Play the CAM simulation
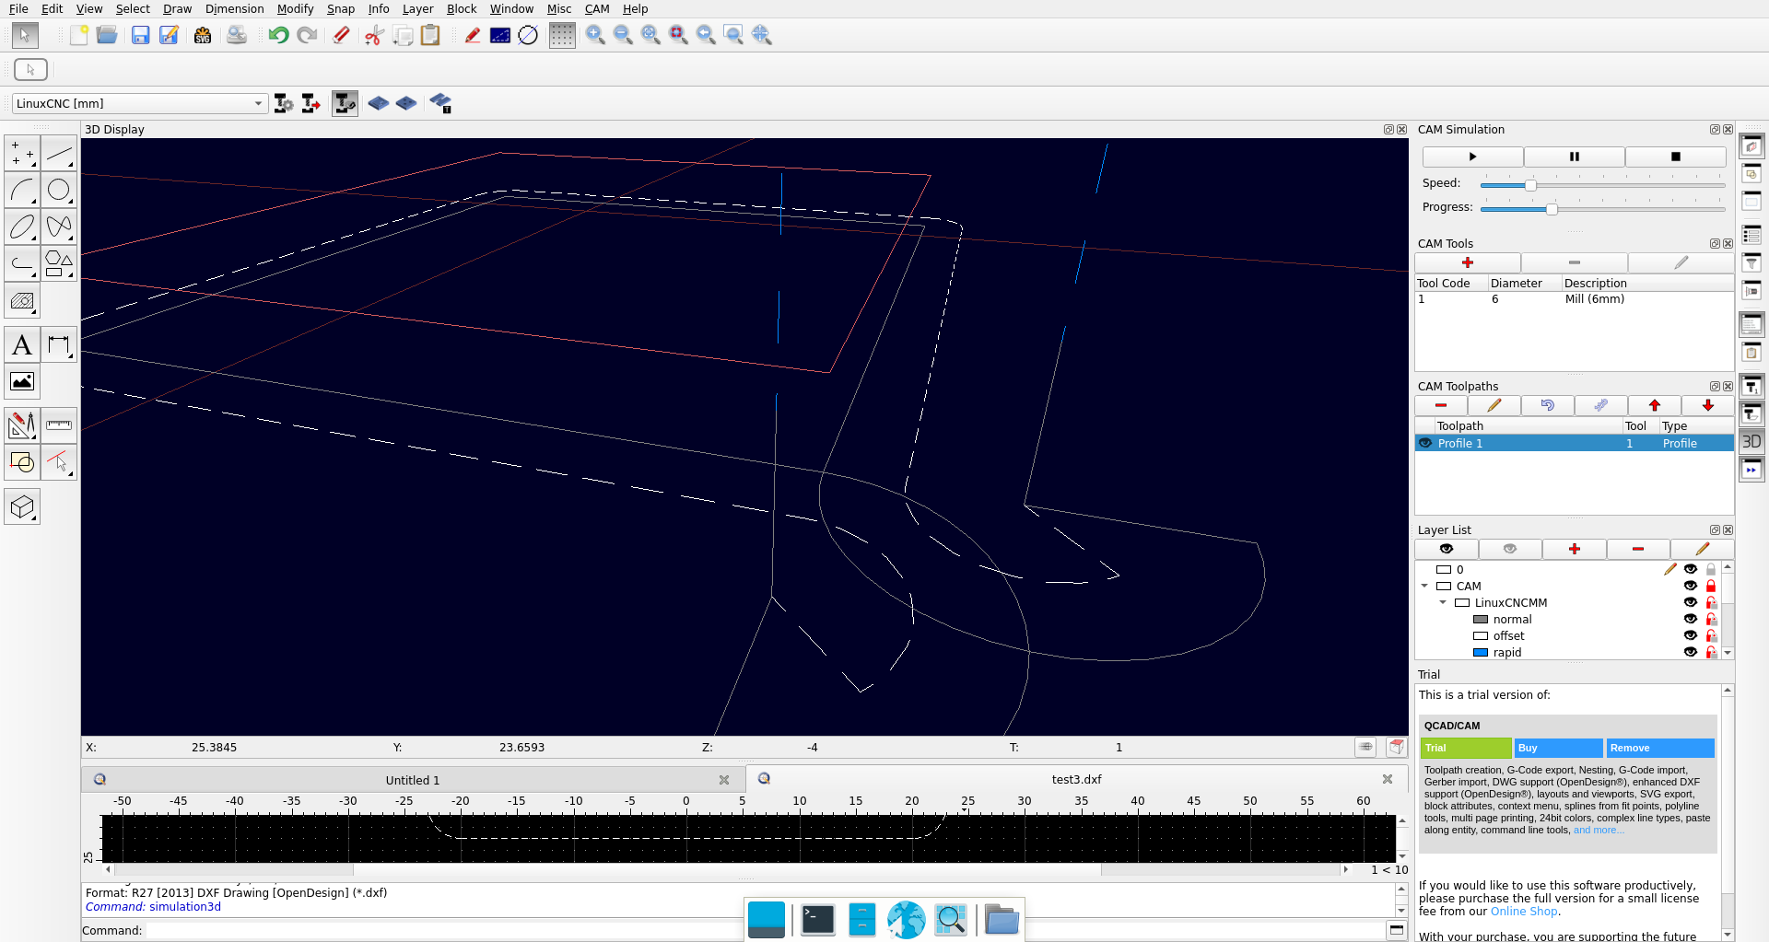This screenshot has width=1769, height=942. pyautogui.click(x=1472, y=157)
